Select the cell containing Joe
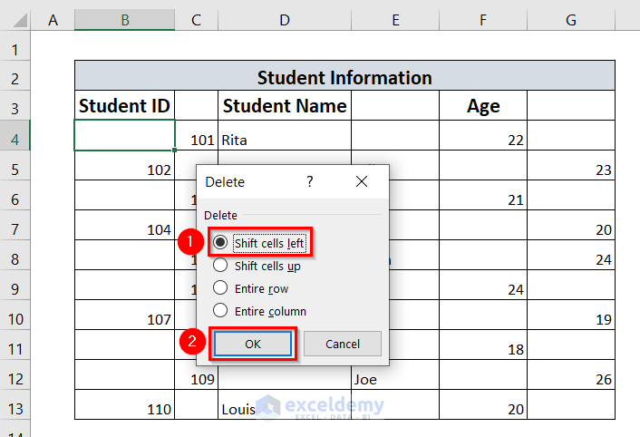Image resolution: width=640 pixels, height=437 pixels. tap(395, 379)
